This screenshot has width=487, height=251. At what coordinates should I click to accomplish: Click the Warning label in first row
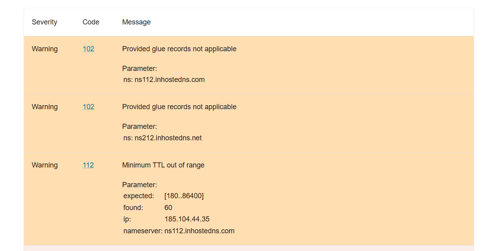(x=45, y=49)
